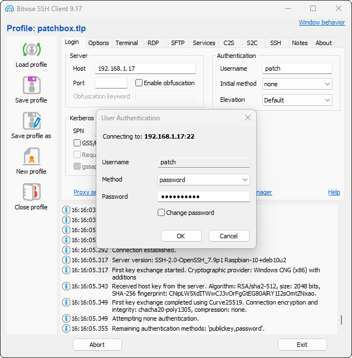Viewport: 352px width, 358px height.
Task: Open the Window behavior link
Action: (x=322, y=22)
